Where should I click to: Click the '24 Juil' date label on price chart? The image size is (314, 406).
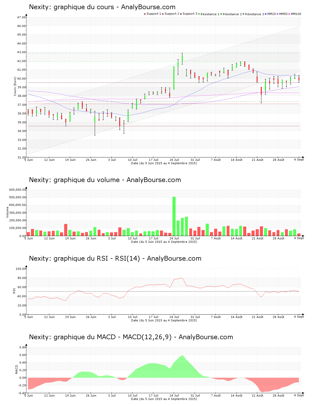pos(174,160)
